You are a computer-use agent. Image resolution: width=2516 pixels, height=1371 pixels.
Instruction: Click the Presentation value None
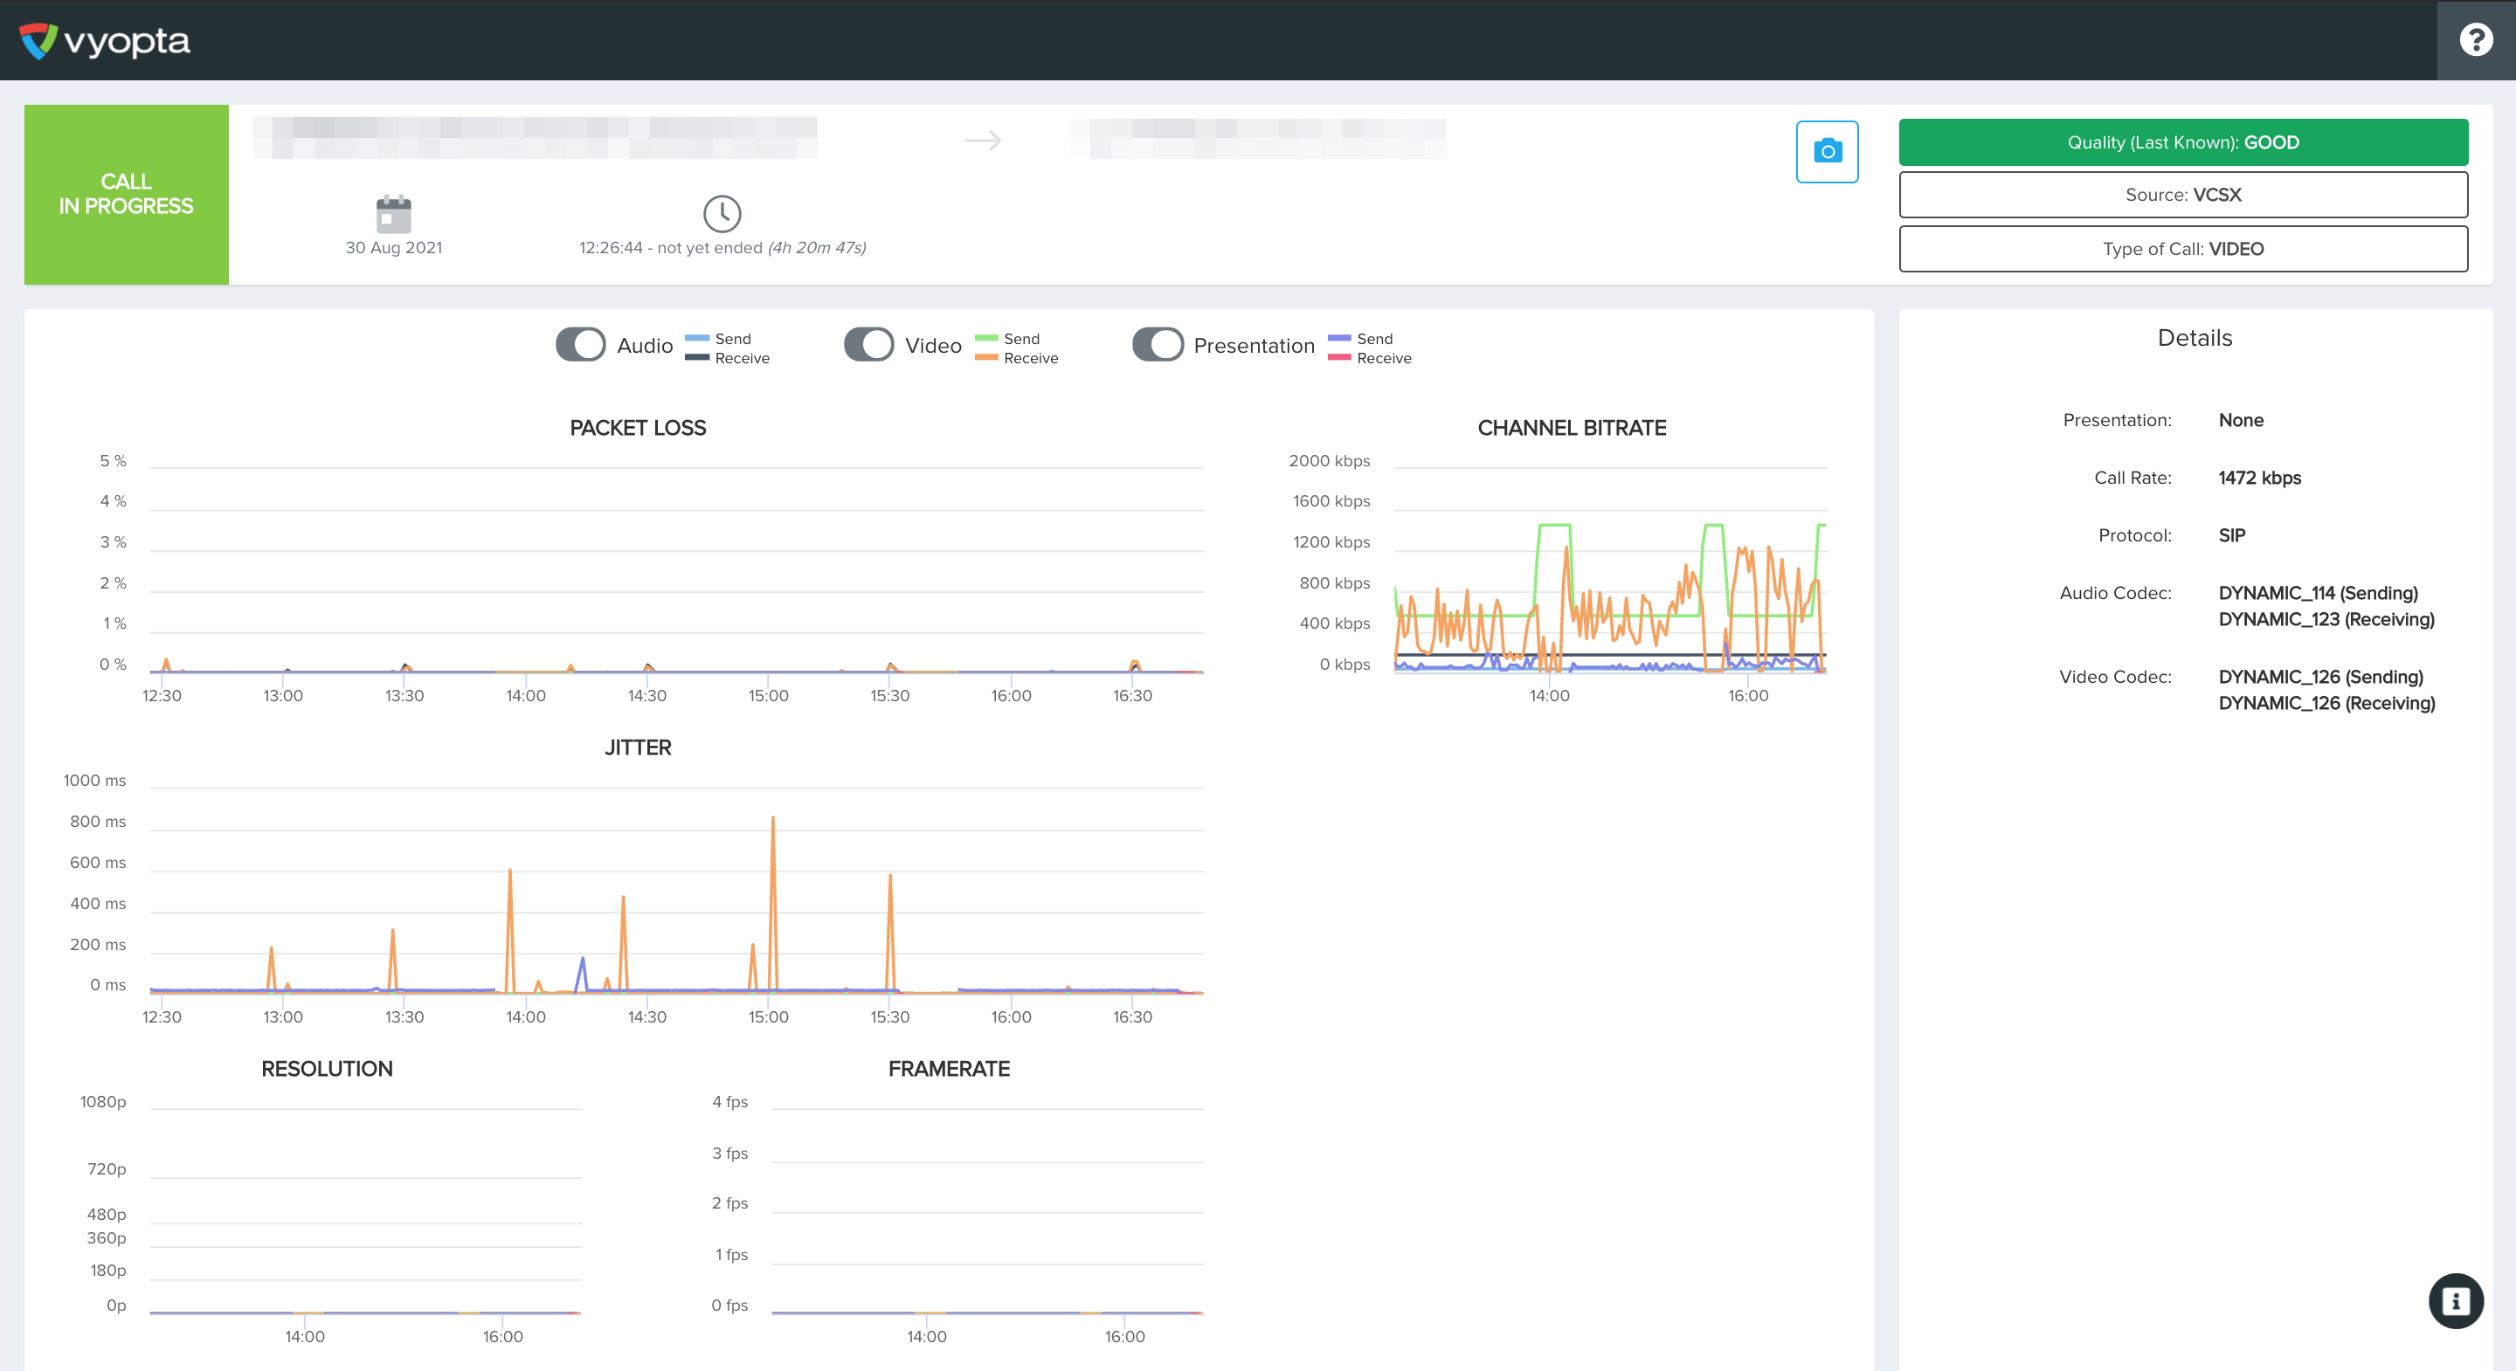click(2241, 421)
